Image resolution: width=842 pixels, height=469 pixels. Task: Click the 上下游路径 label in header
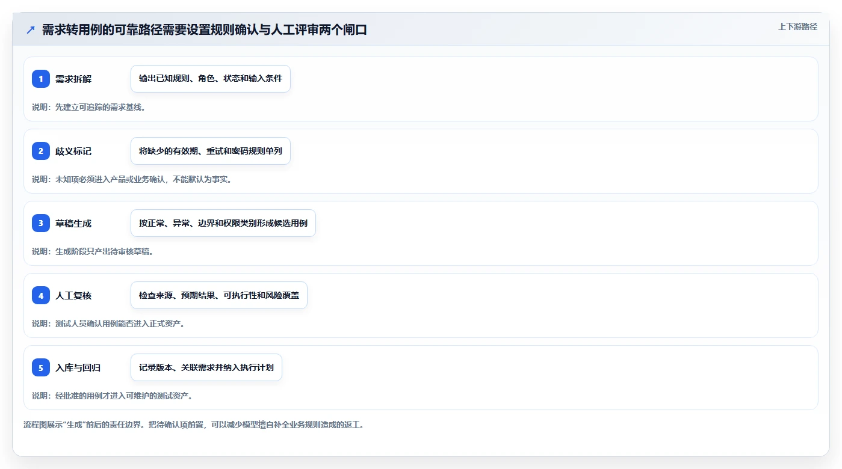tap(797, 26)
